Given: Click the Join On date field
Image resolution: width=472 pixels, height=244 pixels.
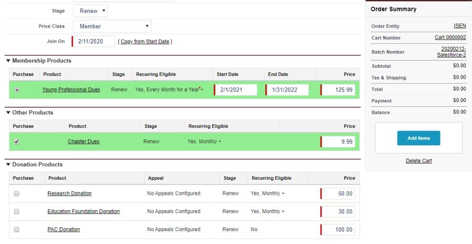Looking at the screenshot, I should [x=94, y=41].
